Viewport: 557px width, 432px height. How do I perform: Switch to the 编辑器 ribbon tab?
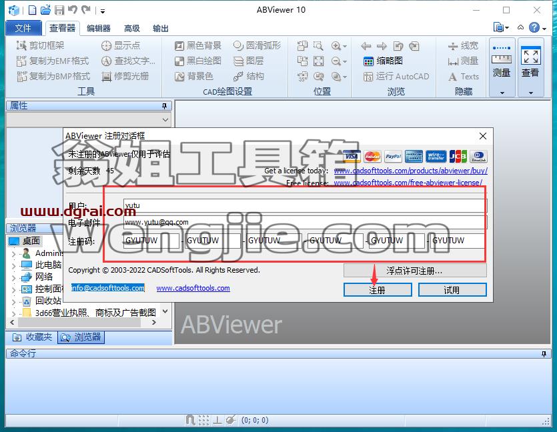[99, 29]
